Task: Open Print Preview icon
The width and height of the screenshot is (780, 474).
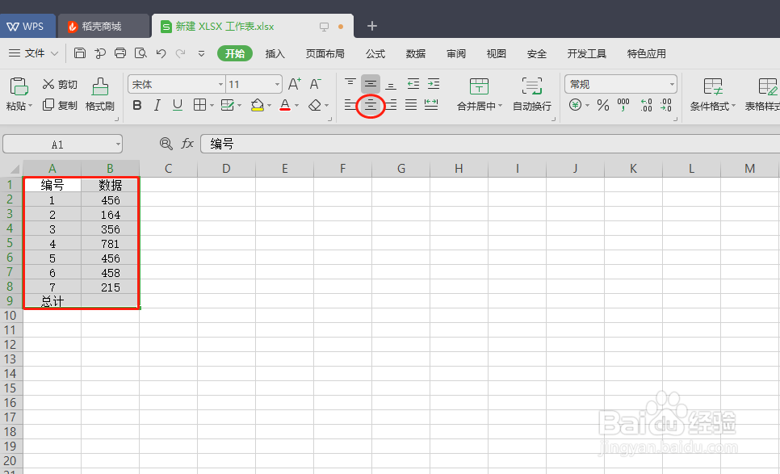Action: pos(140,53)
